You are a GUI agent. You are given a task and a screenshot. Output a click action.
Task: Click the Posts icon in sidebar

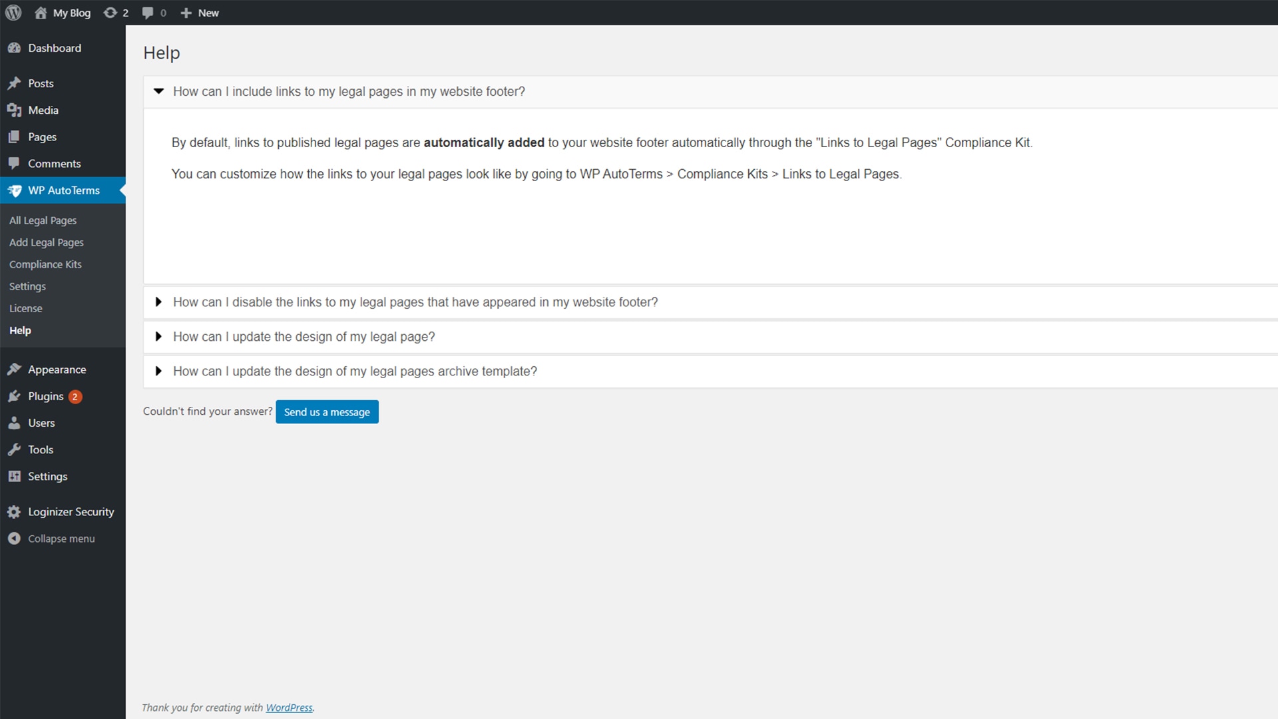point(13,83)
